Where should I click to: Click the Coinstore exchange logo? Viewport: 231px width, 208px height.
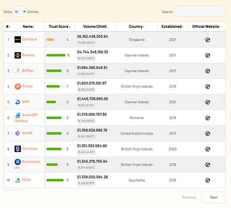point(17,149)
